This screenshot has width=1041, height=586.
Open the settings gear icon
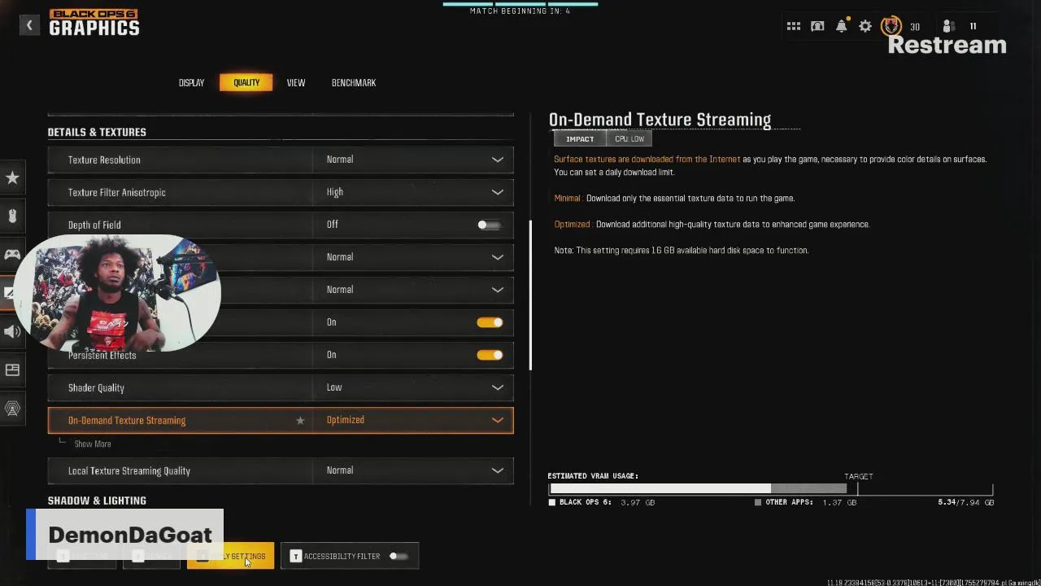pyautogui.click(x=865, y=27)
